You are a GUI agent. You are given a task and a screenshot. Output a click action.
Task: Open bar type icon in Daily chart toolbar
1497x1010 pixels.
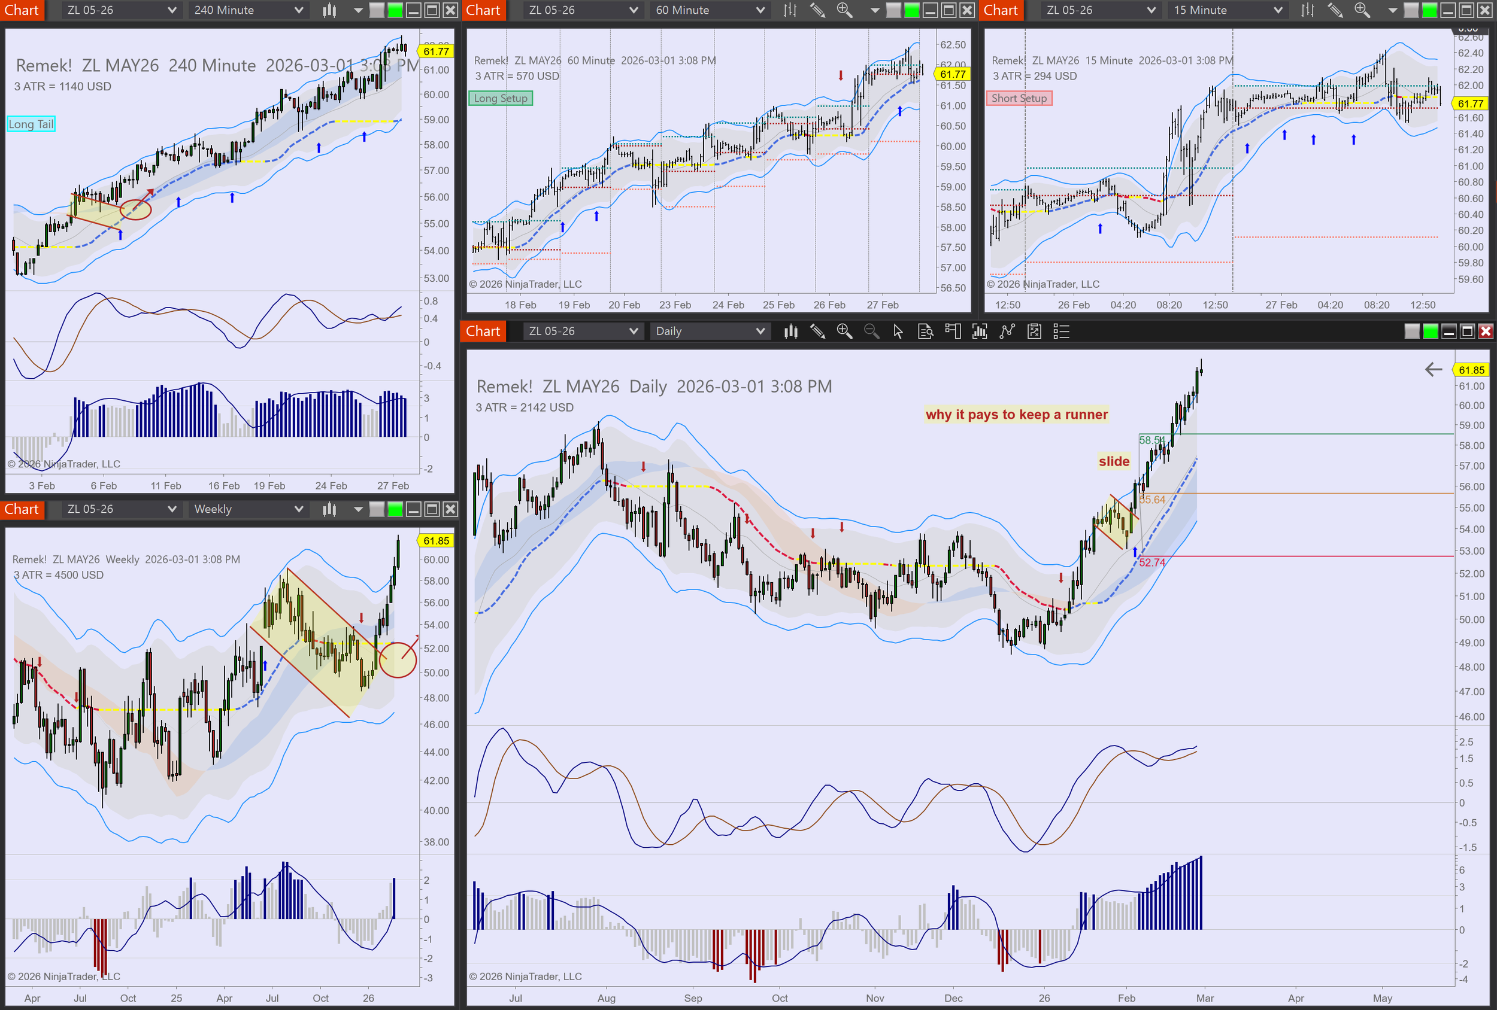click(x=790, y=331)
